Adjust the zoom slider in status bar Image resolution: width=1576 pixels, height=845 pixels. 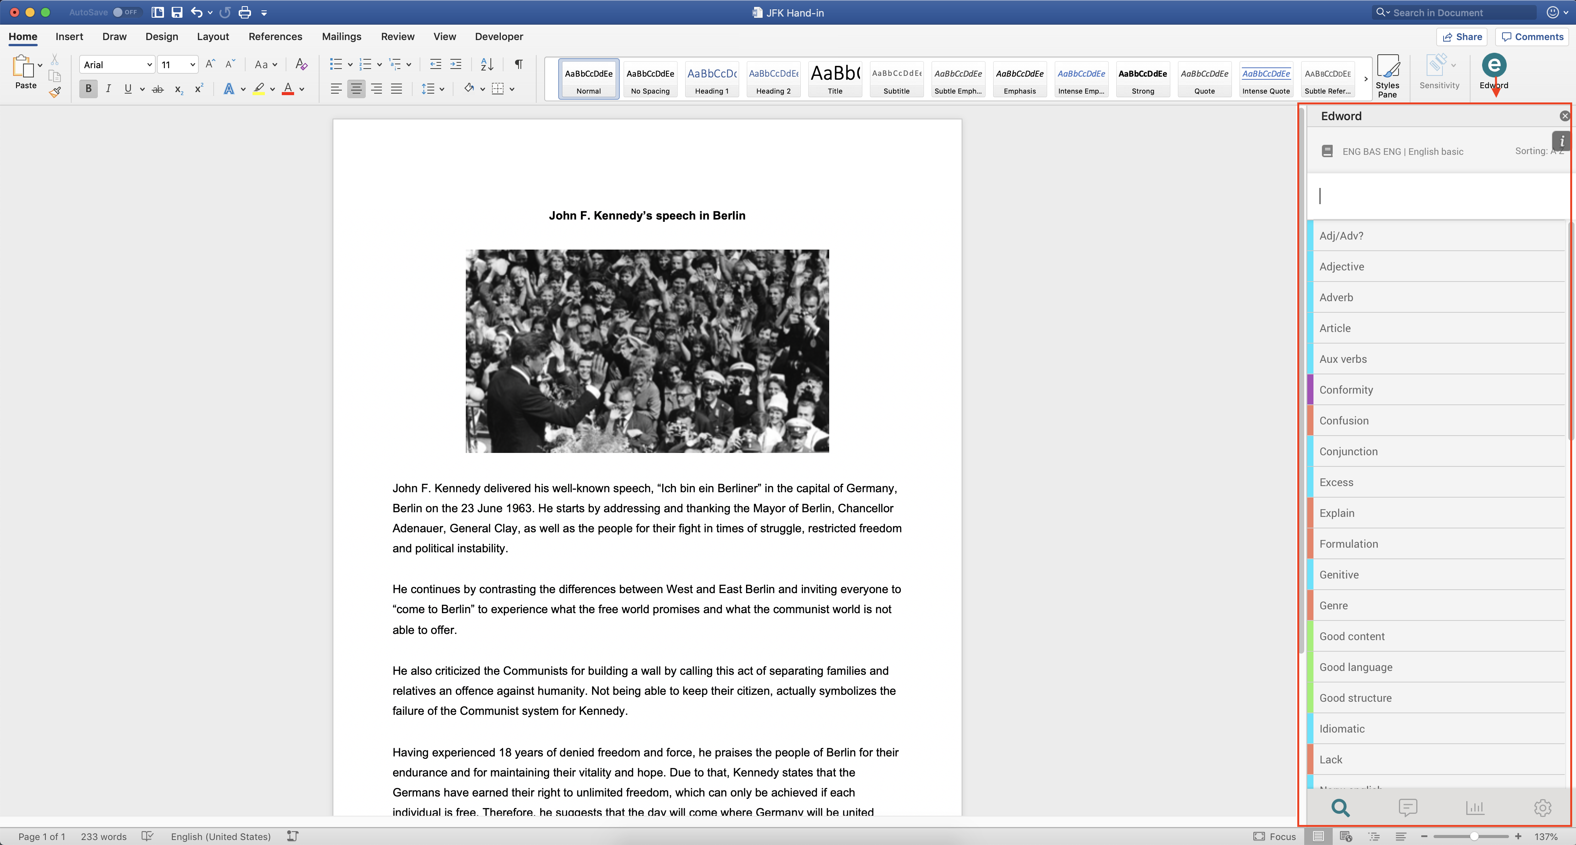pyautogui.click(x=1474, y=837)
